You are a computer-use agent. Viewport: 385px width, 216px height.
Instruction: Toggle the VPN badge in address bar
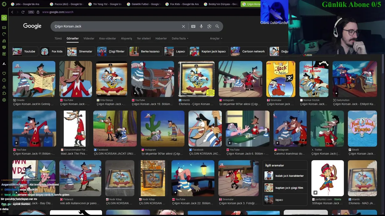coord(31,12)
